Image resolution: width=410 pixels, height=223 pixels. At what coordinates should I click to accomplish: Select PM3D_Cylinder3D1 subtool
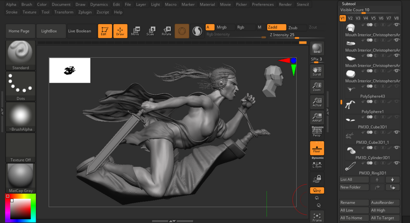[x=372, y=153]
